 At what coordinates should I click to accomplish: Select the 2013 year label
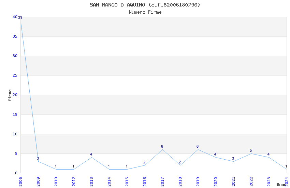tap(91, 182)
